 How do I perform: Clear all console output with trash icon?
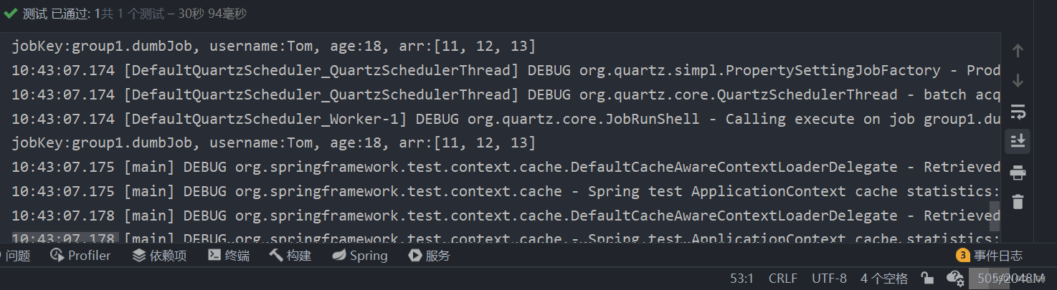tap(1018, 202)
